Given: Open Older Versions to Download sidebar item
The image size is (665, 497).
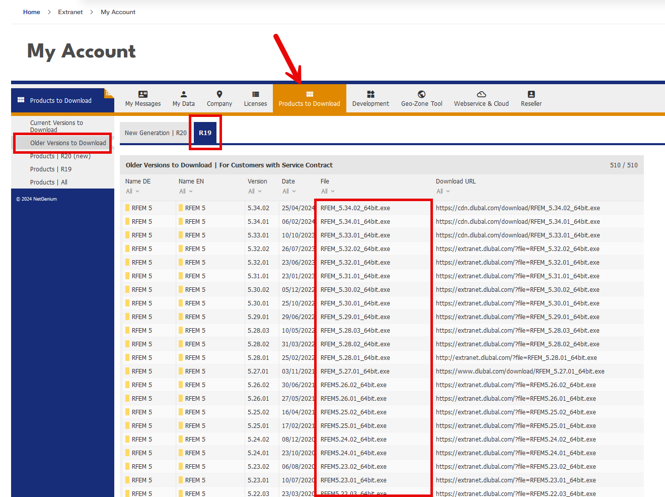Looking at the screenshot, I should pos(68,143).
